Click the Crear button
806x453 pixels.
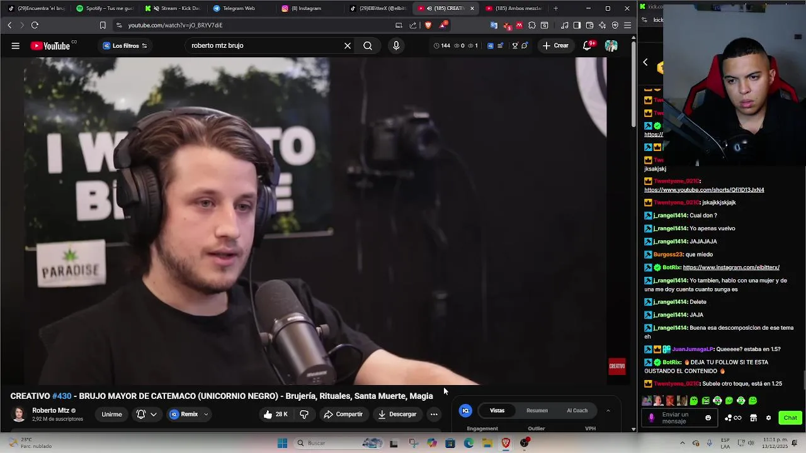click(555, 45)
